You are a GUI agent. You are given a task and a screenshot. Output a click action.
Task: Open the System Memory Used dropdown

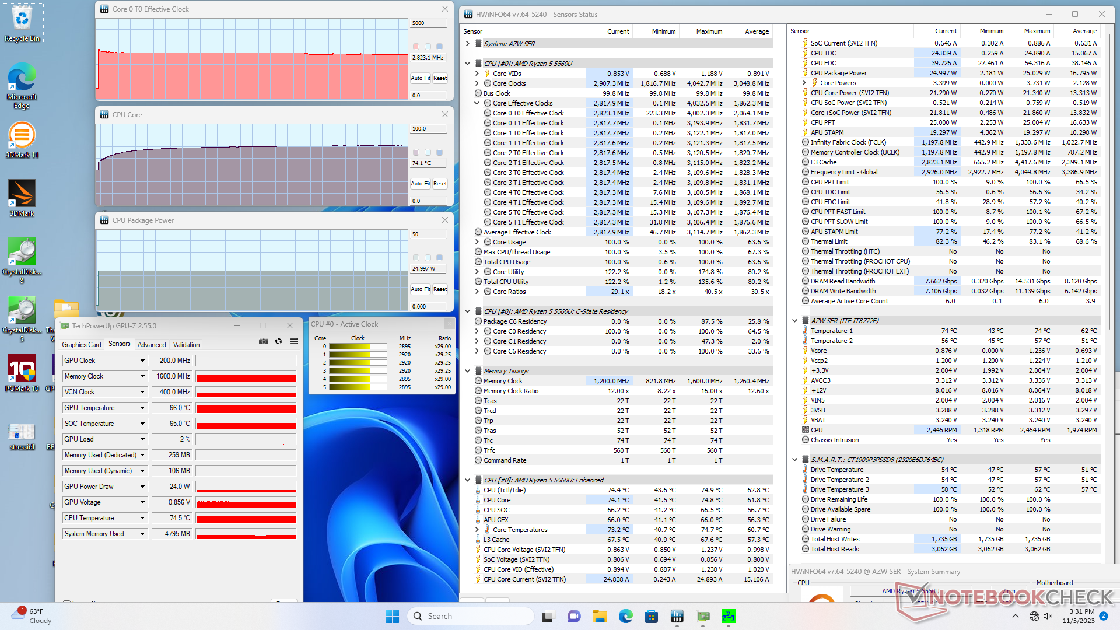click(142, 534)
